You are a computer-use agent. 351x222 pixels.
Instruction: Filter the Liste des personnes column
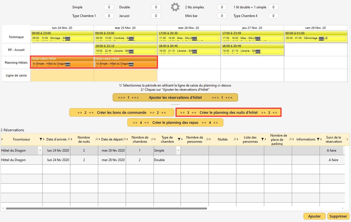click(x=262, y=139)
